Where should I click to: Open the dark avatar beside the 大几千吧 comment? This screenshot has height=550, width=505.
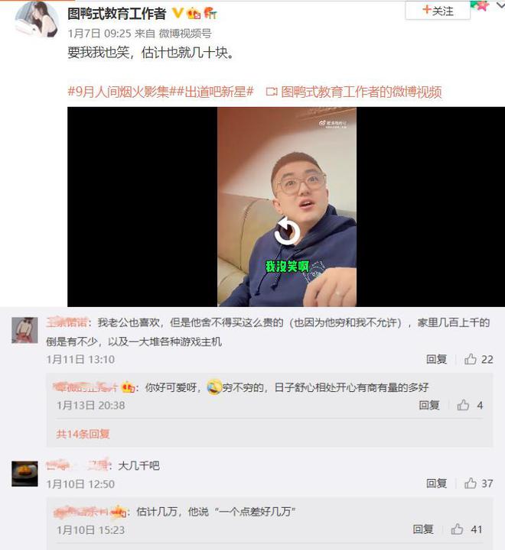click(24, 474)
